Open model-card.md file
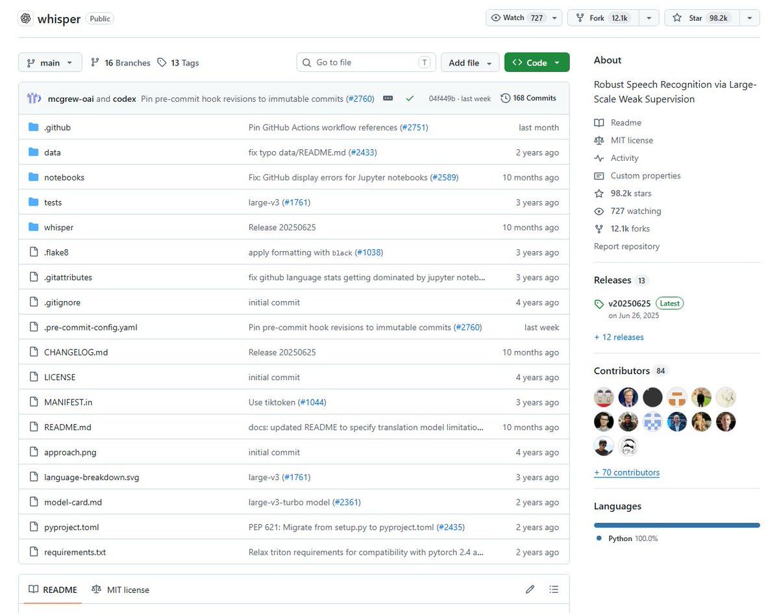779x613 pixels. 73,503
